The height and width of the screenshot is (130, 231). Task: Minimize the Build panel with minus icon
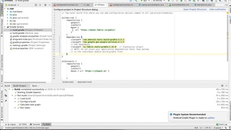click(x=226, y=86)
